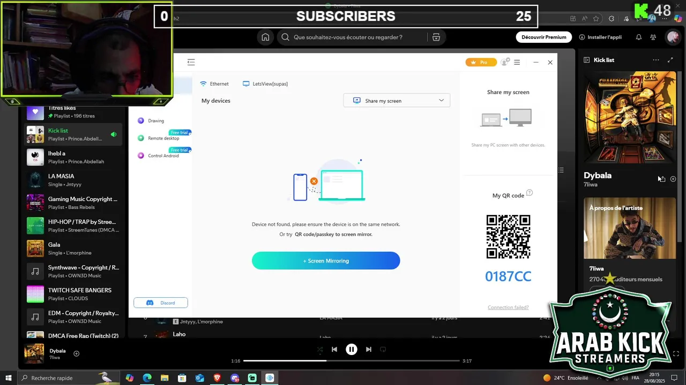Screen dimensions: 686x385
Task: Open Kick list panel more options
Action: pyautogui.click(x=656, y=60)
